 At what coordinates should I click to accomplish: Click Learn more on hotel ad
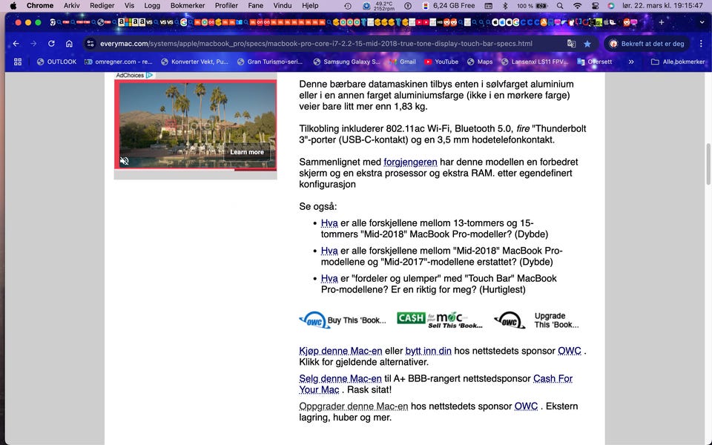(246, 152)
